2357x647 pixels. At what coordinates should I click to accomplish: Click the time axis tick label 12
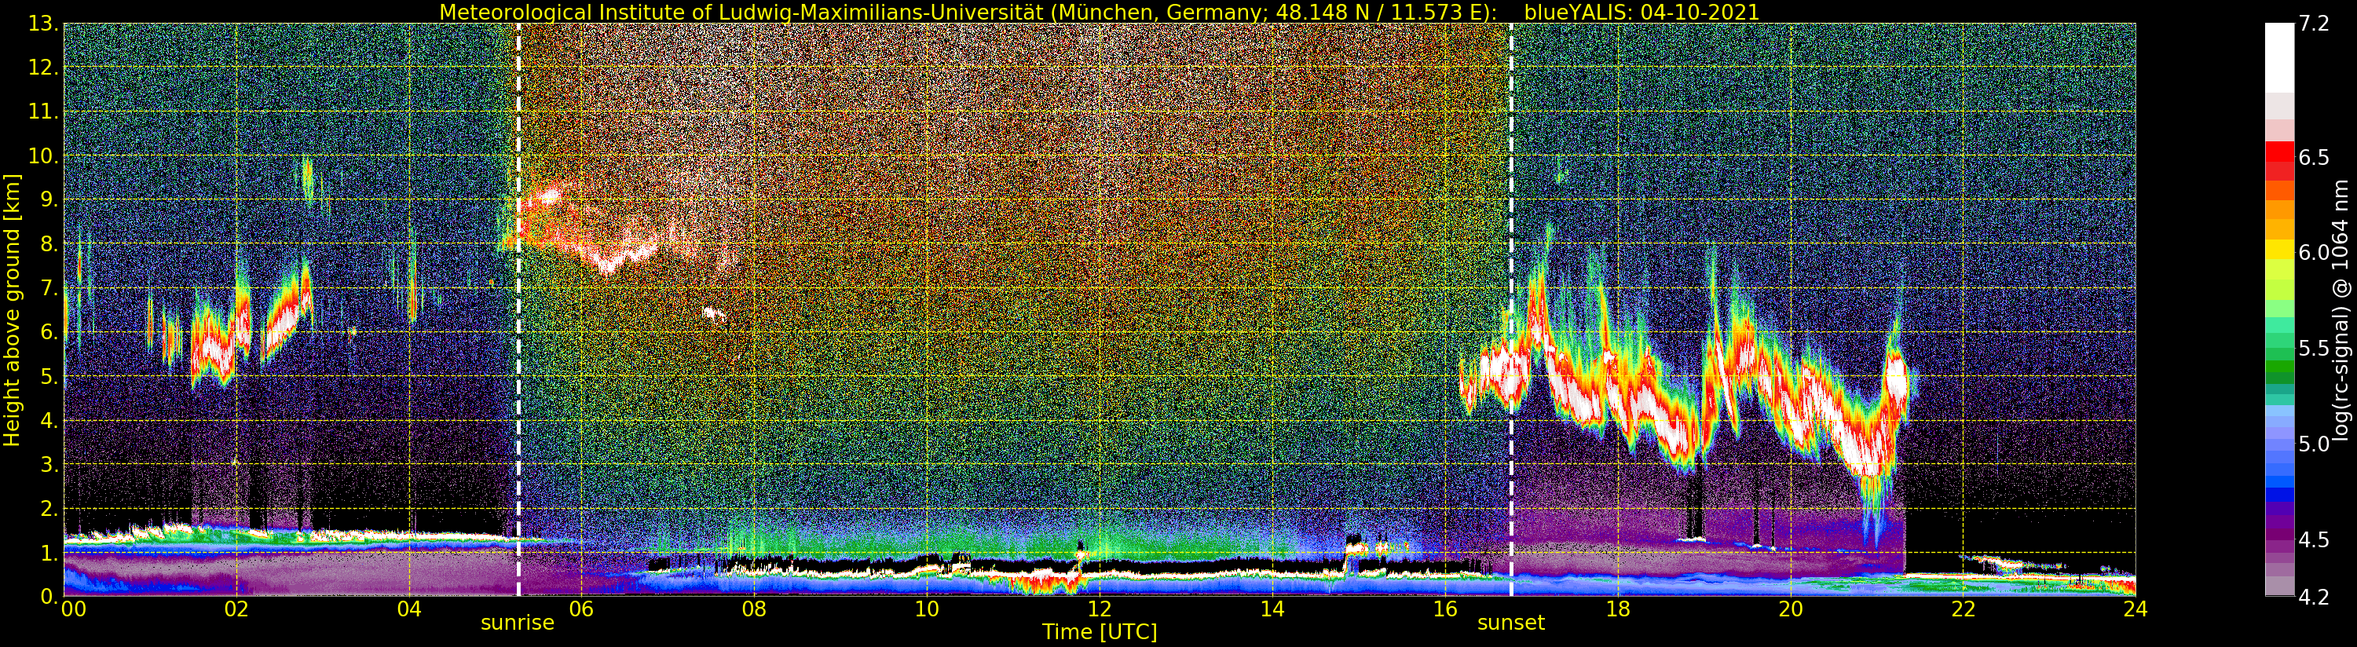click(1100, 609)
